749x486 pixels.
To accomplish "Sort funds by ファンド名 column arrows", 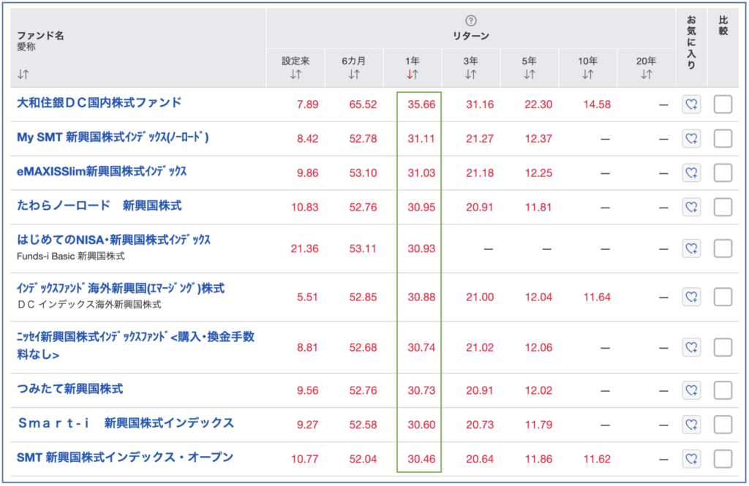I will [x=23, y=75].
